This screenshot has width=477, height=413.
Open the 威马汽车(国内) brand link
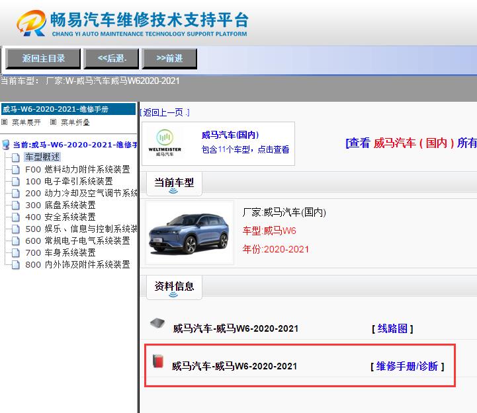230,135
